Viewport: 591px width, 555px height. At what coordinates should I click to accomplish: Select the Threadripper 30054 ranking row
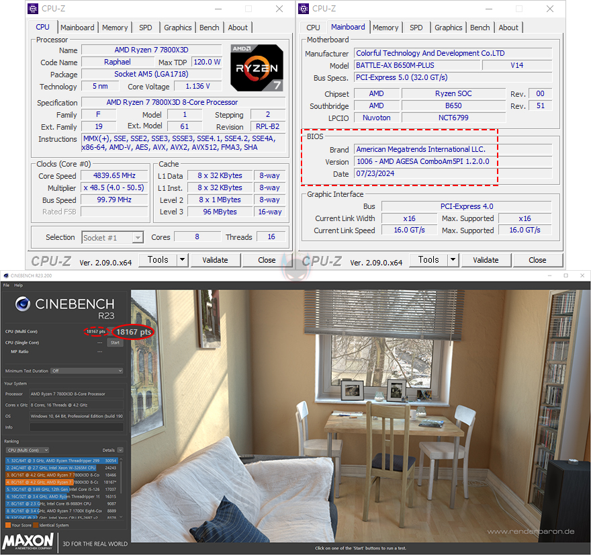pyautogui.click(x=61, y=461)
